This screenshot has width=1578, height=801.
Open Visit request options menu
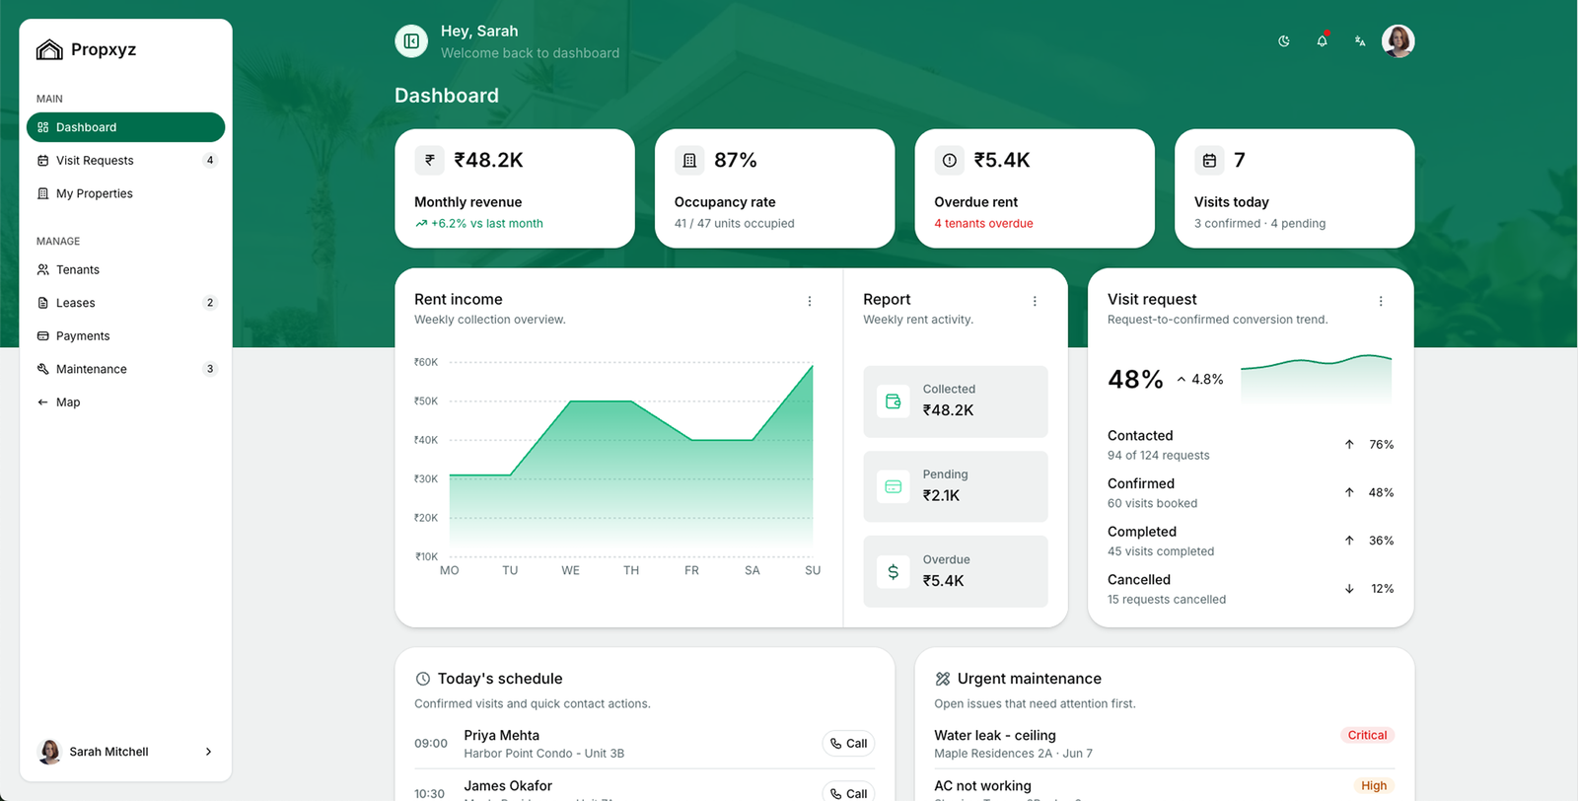point(1381,301)
